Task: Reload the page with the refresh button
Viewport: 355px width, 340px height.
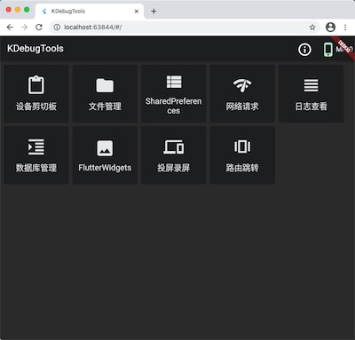Action: (x=39, y=28)
